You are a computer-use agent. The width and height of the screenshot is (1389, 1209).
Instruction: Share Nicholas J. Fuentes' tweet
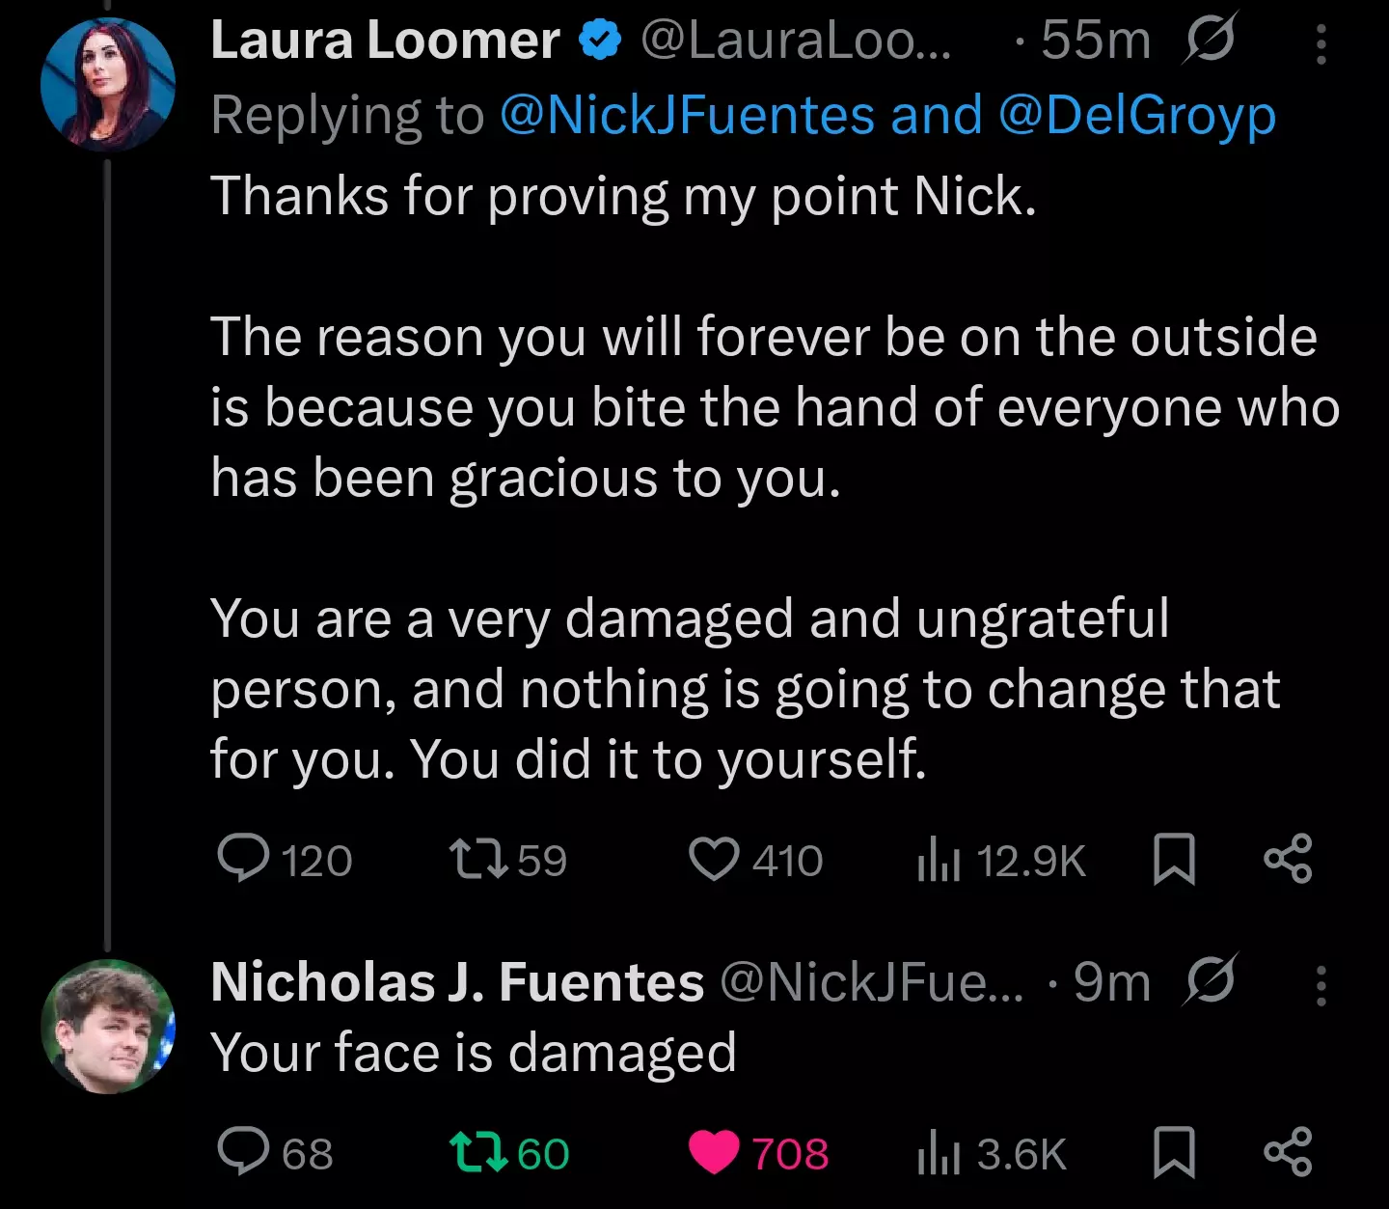pos(1289,1152)
